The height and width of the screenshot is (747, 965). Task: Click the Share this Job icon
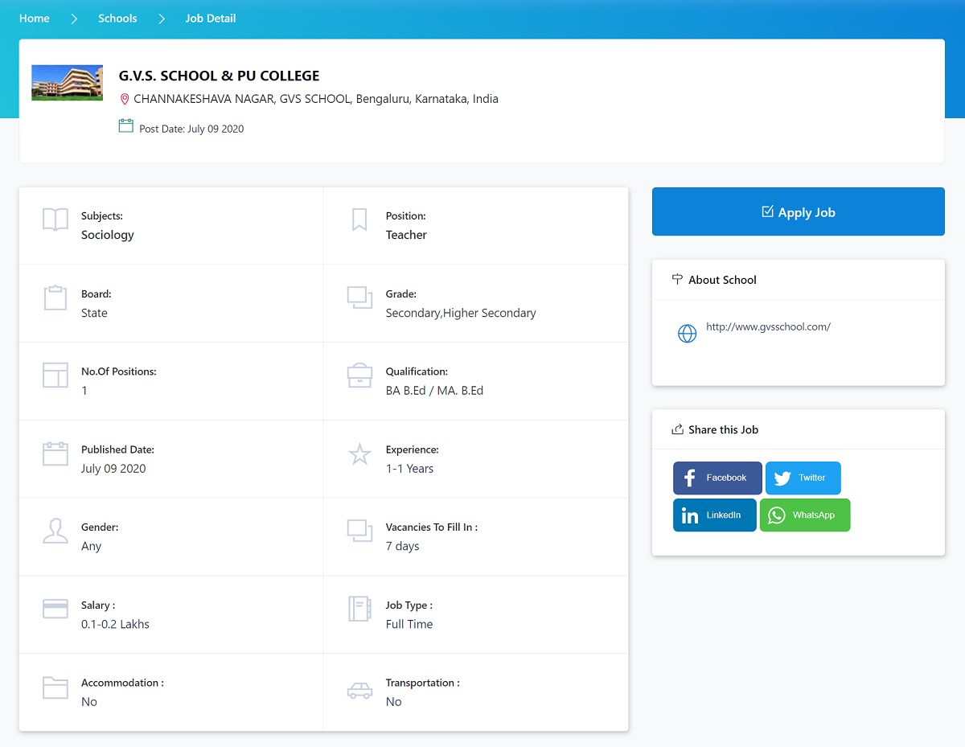tap(676, 429)
